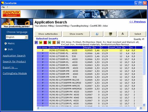Go to the << Previous link
Screen dimensions: 148x112
point(137,22)
